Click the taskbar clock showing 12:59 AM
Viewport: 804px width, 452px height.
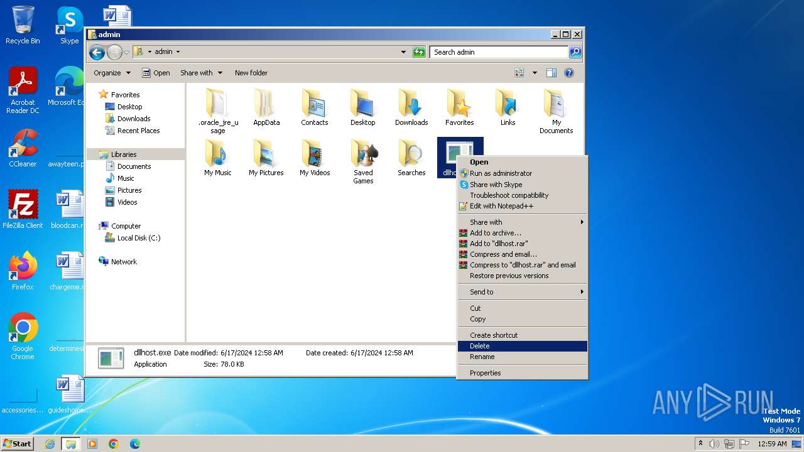tap(772, 444)
